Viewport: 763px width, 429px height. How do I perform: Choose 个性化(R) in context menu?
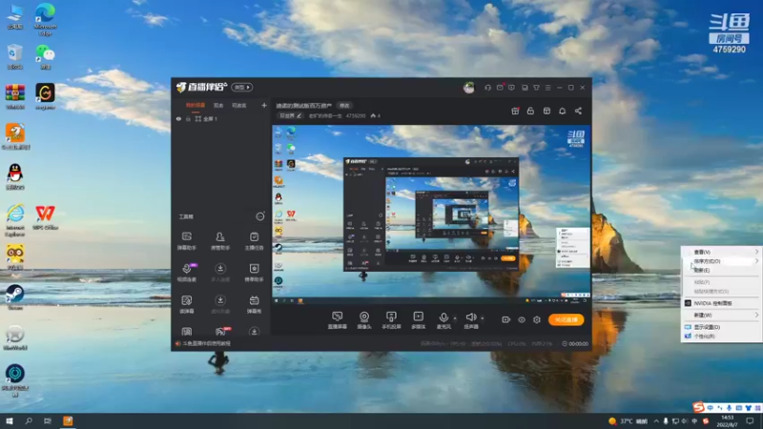722,337
